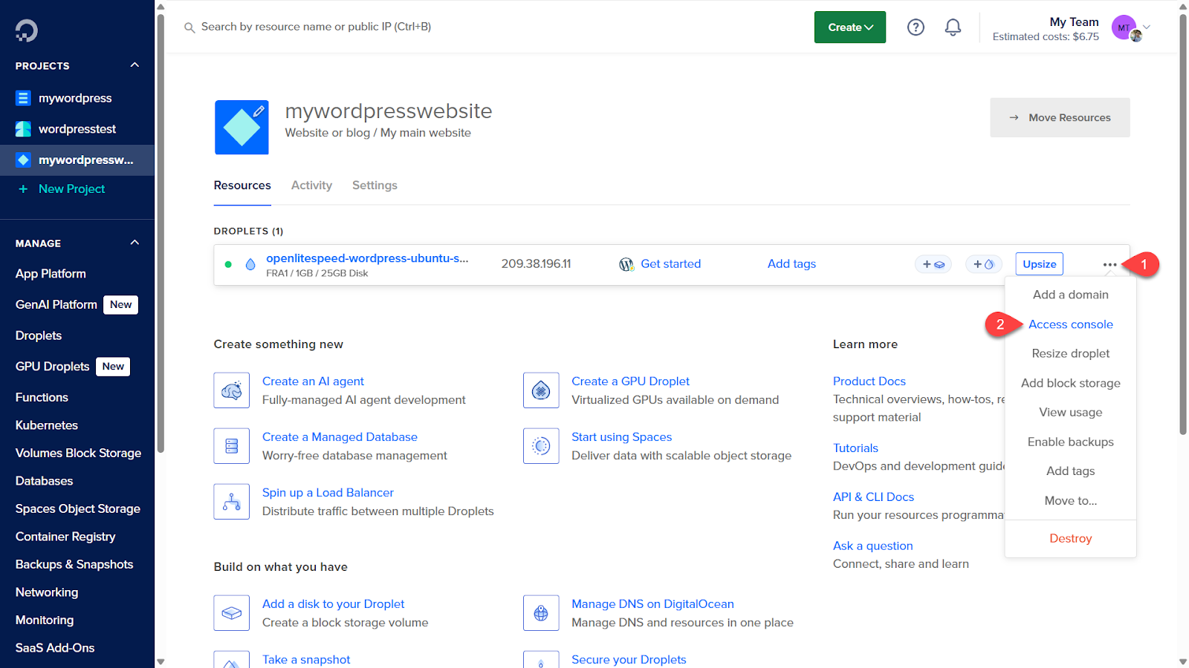Viewport: 1189px width, 668px height.
Task: Open the Get started link
Action: [x=671, y=264]
